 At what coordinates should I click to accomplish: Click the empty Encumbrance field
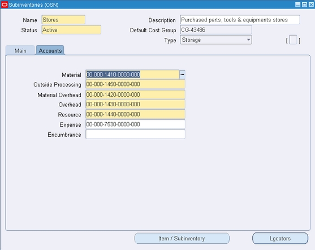point(135,134)
